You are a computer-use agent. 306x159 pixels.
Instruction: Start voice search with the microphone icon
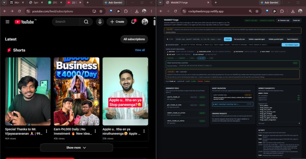click(100, 22)
